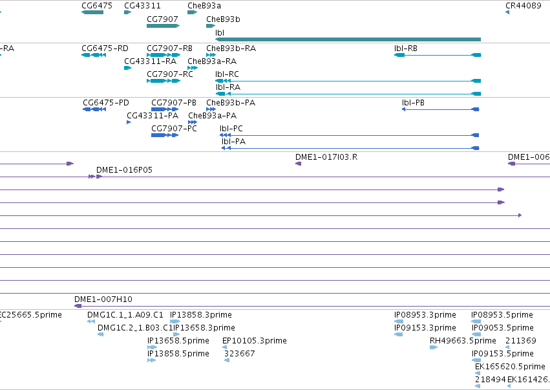
Task: Select the DME1-007H10 clone end
Action: coord(78,306)
